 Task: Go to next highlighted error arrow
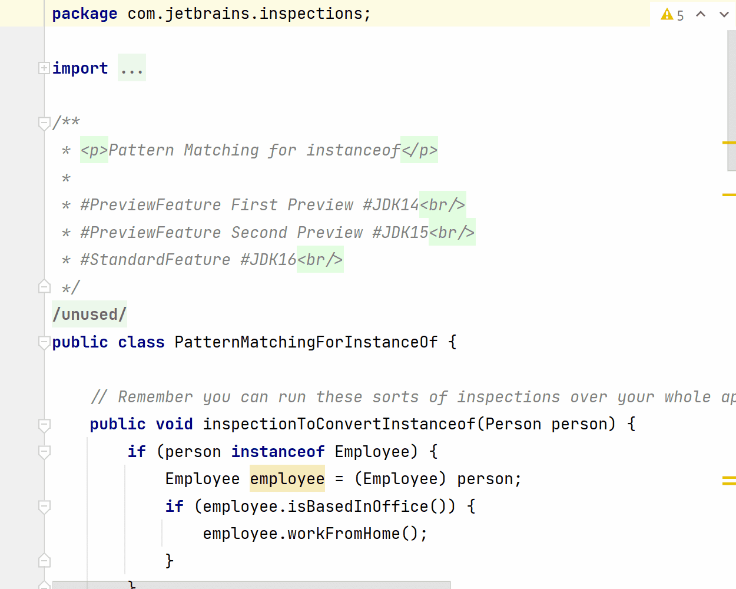(724, 14)
